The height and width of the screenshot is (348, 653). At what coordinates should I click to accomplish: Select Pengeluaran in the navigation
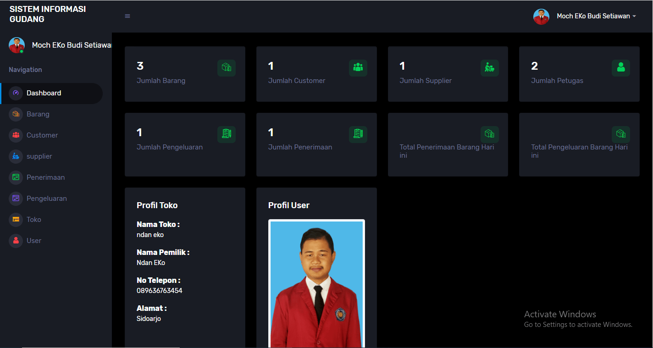tap(47, 199)
